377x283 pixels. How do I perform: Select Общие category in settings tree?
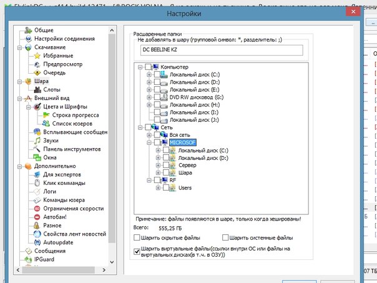[45, 30]
